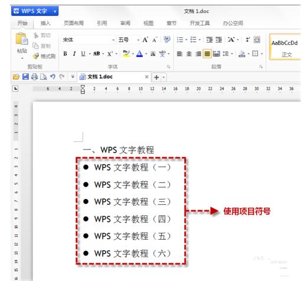Toggle Bold formatting
The width and height of the screenshot is (301, 281).
pyautogui.click(x=66, y=54)
